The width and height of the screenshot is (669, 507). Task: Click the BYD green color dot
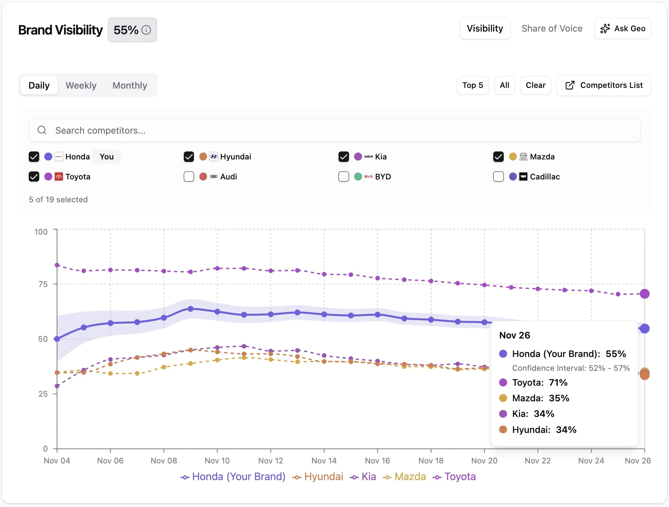point(358,177)
